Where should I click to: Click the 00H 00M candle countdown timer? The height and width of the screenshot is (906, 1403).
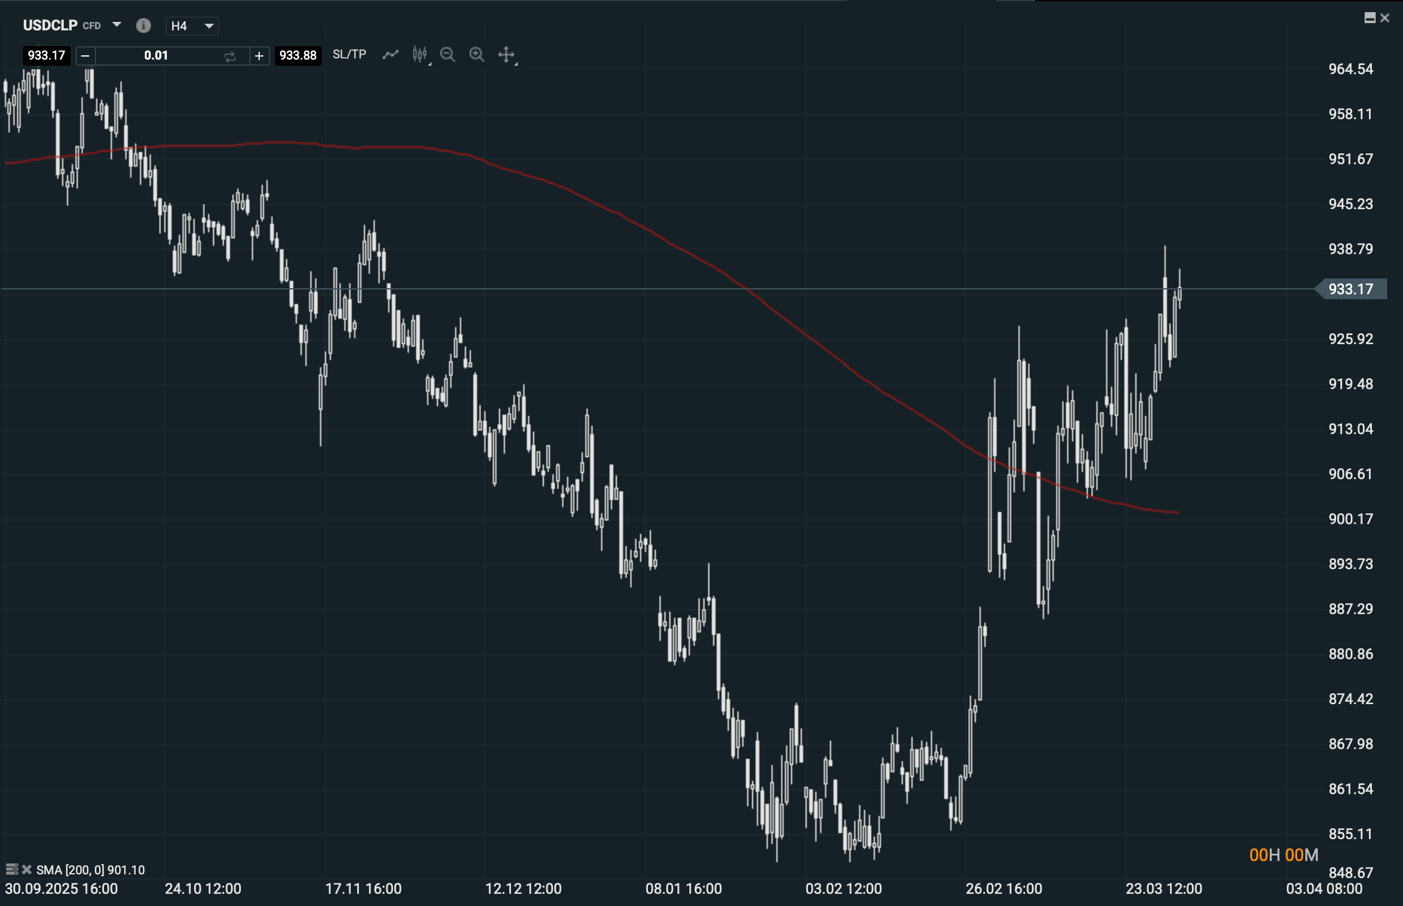pos(1284,855)
